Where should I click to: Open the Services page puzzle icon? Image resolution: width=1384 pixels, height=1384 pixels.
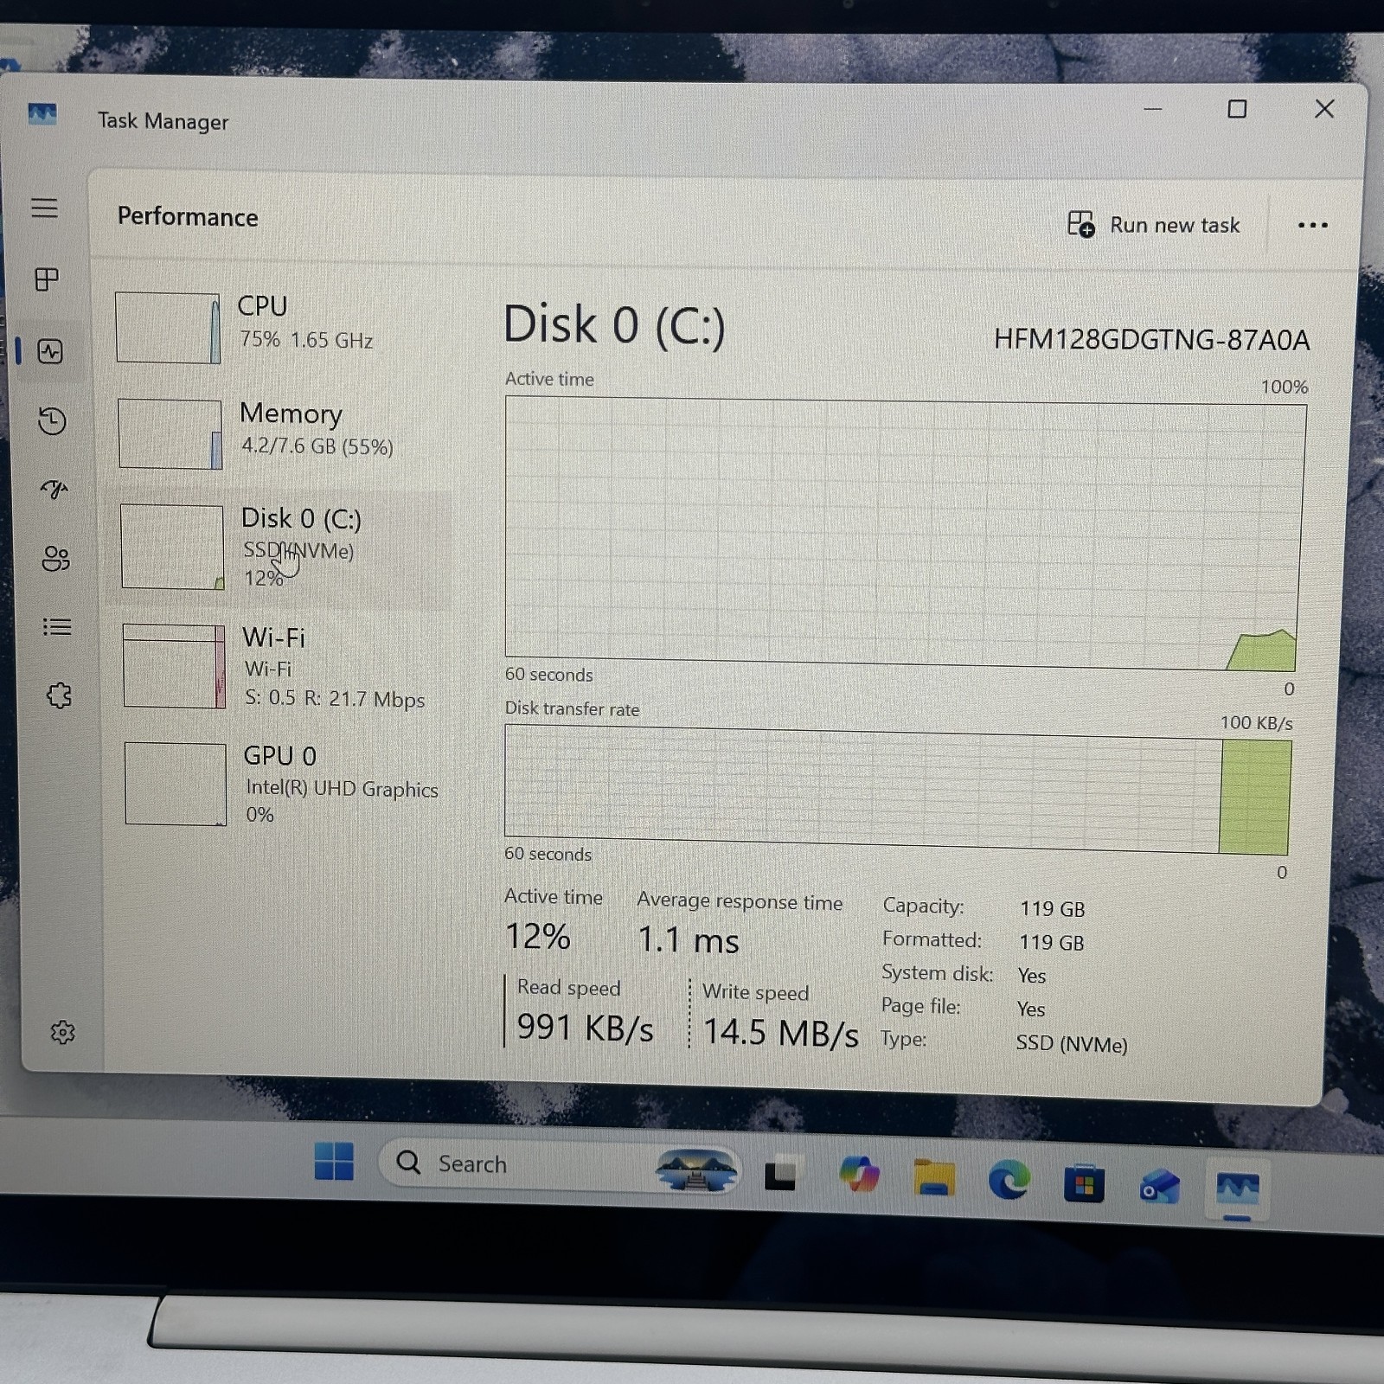(59, 695)
